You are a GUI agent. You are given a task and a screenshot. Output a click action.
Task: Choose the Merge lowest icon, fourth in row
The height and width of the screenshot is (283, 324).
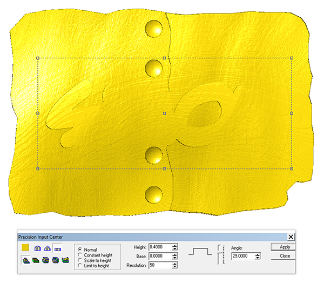coord(56,260)
